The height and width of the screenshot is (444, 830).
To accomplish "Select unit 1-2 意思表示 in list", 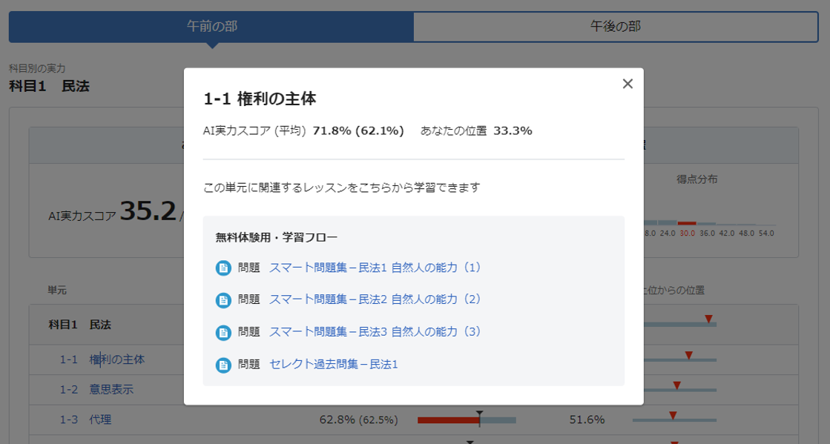I will pos(96,389).
